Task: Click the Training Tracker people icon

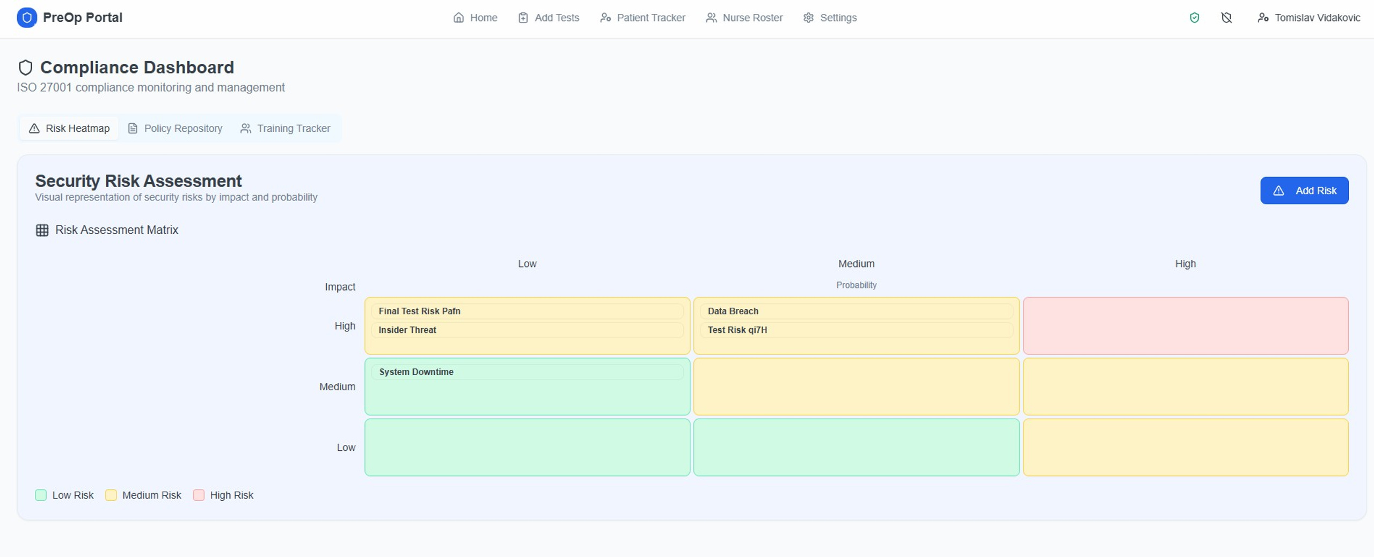Action: tap(245, 128)
